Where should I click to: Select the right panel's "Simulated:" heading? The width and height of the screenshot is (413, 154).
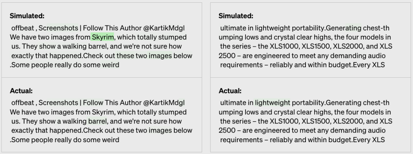point(236,16)
